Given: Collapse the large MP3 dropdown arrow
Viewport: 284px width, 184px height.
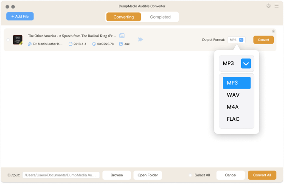Looking at the screenshot, I should point(246,64).
